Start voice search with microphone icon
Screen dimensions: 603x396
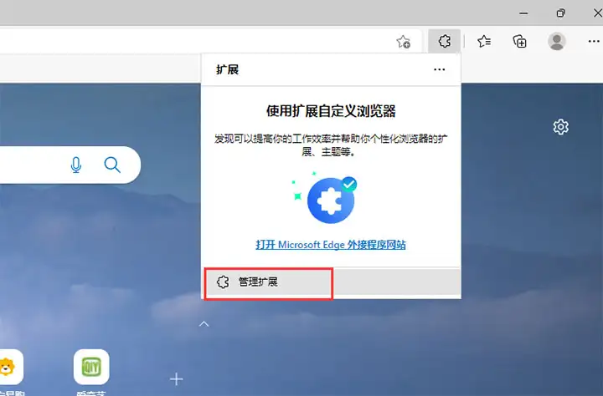76,165
